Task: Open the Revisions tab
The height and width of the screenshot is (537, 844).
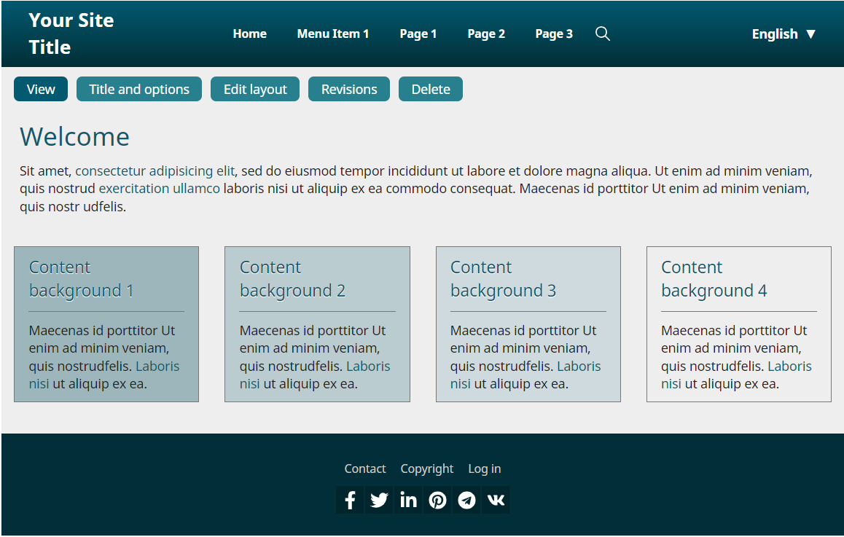Action: (349, 89)
